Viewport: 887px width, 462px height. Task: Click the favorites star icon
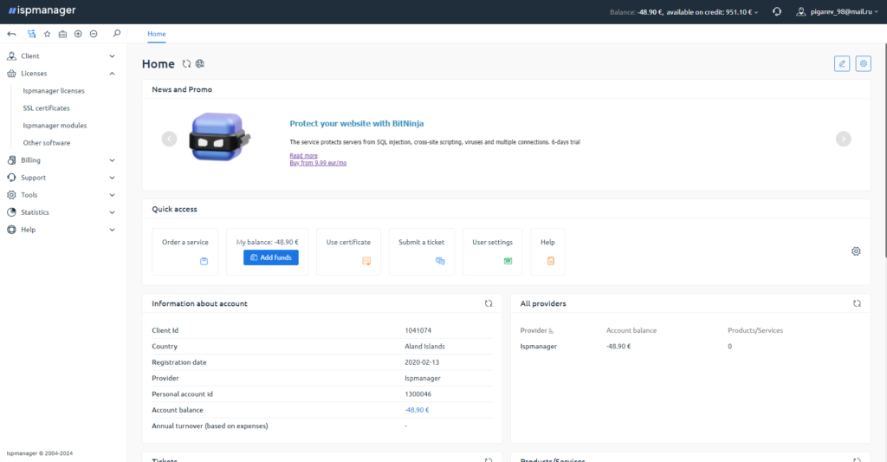[x=48, y=34]
